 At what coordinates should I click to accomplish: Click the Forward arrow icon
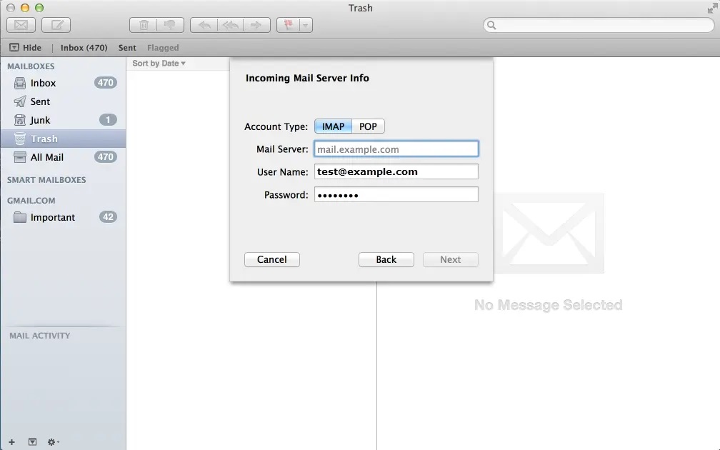[255, 25]
